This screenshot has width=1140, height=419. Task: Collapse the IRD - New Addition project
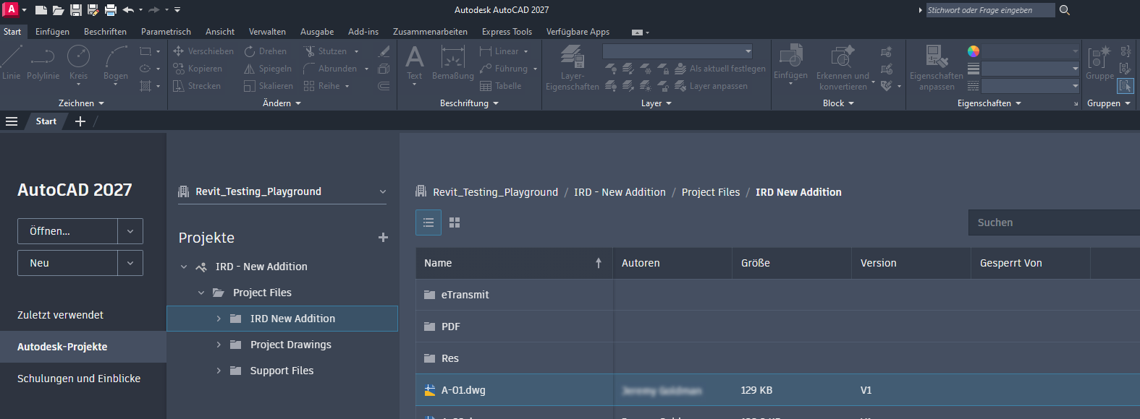(184, 267)
